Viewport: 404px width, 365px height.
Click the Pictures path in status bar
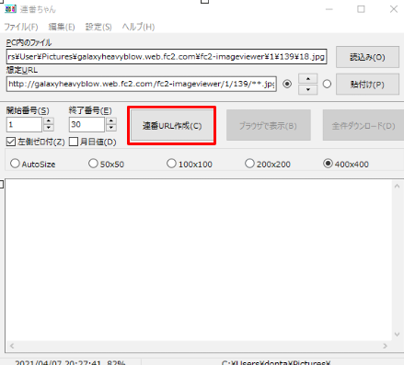276,362
